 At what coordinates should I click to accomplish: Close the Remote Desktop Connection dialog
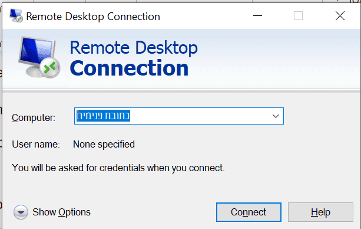[340, 16]
